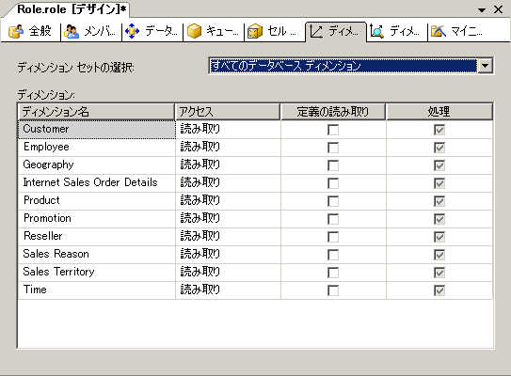Expand the dimension set dropdown arrow
The width and height of the screenshot is (511, 376).
coord(486,66)
